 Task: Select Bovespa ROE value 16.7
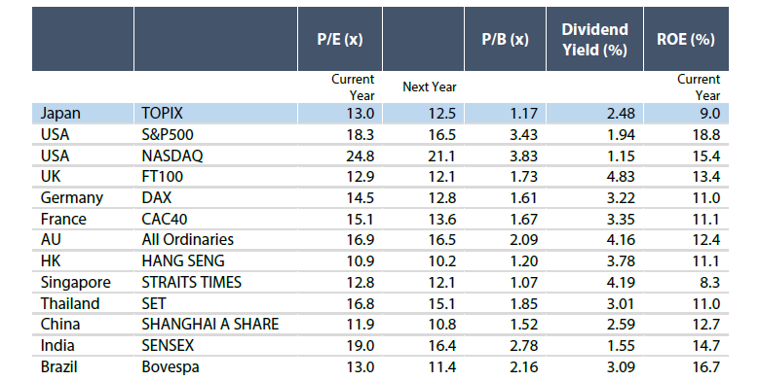[x=706, y=367]
